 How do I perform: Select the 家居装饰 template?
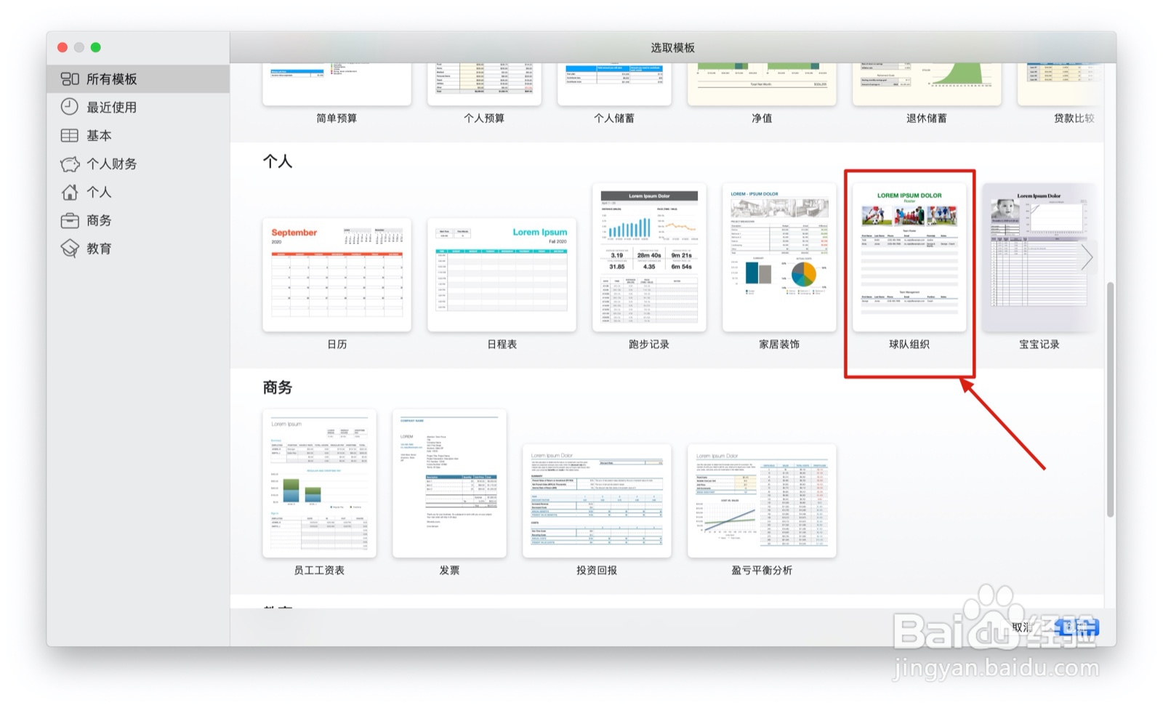[779, 258]
